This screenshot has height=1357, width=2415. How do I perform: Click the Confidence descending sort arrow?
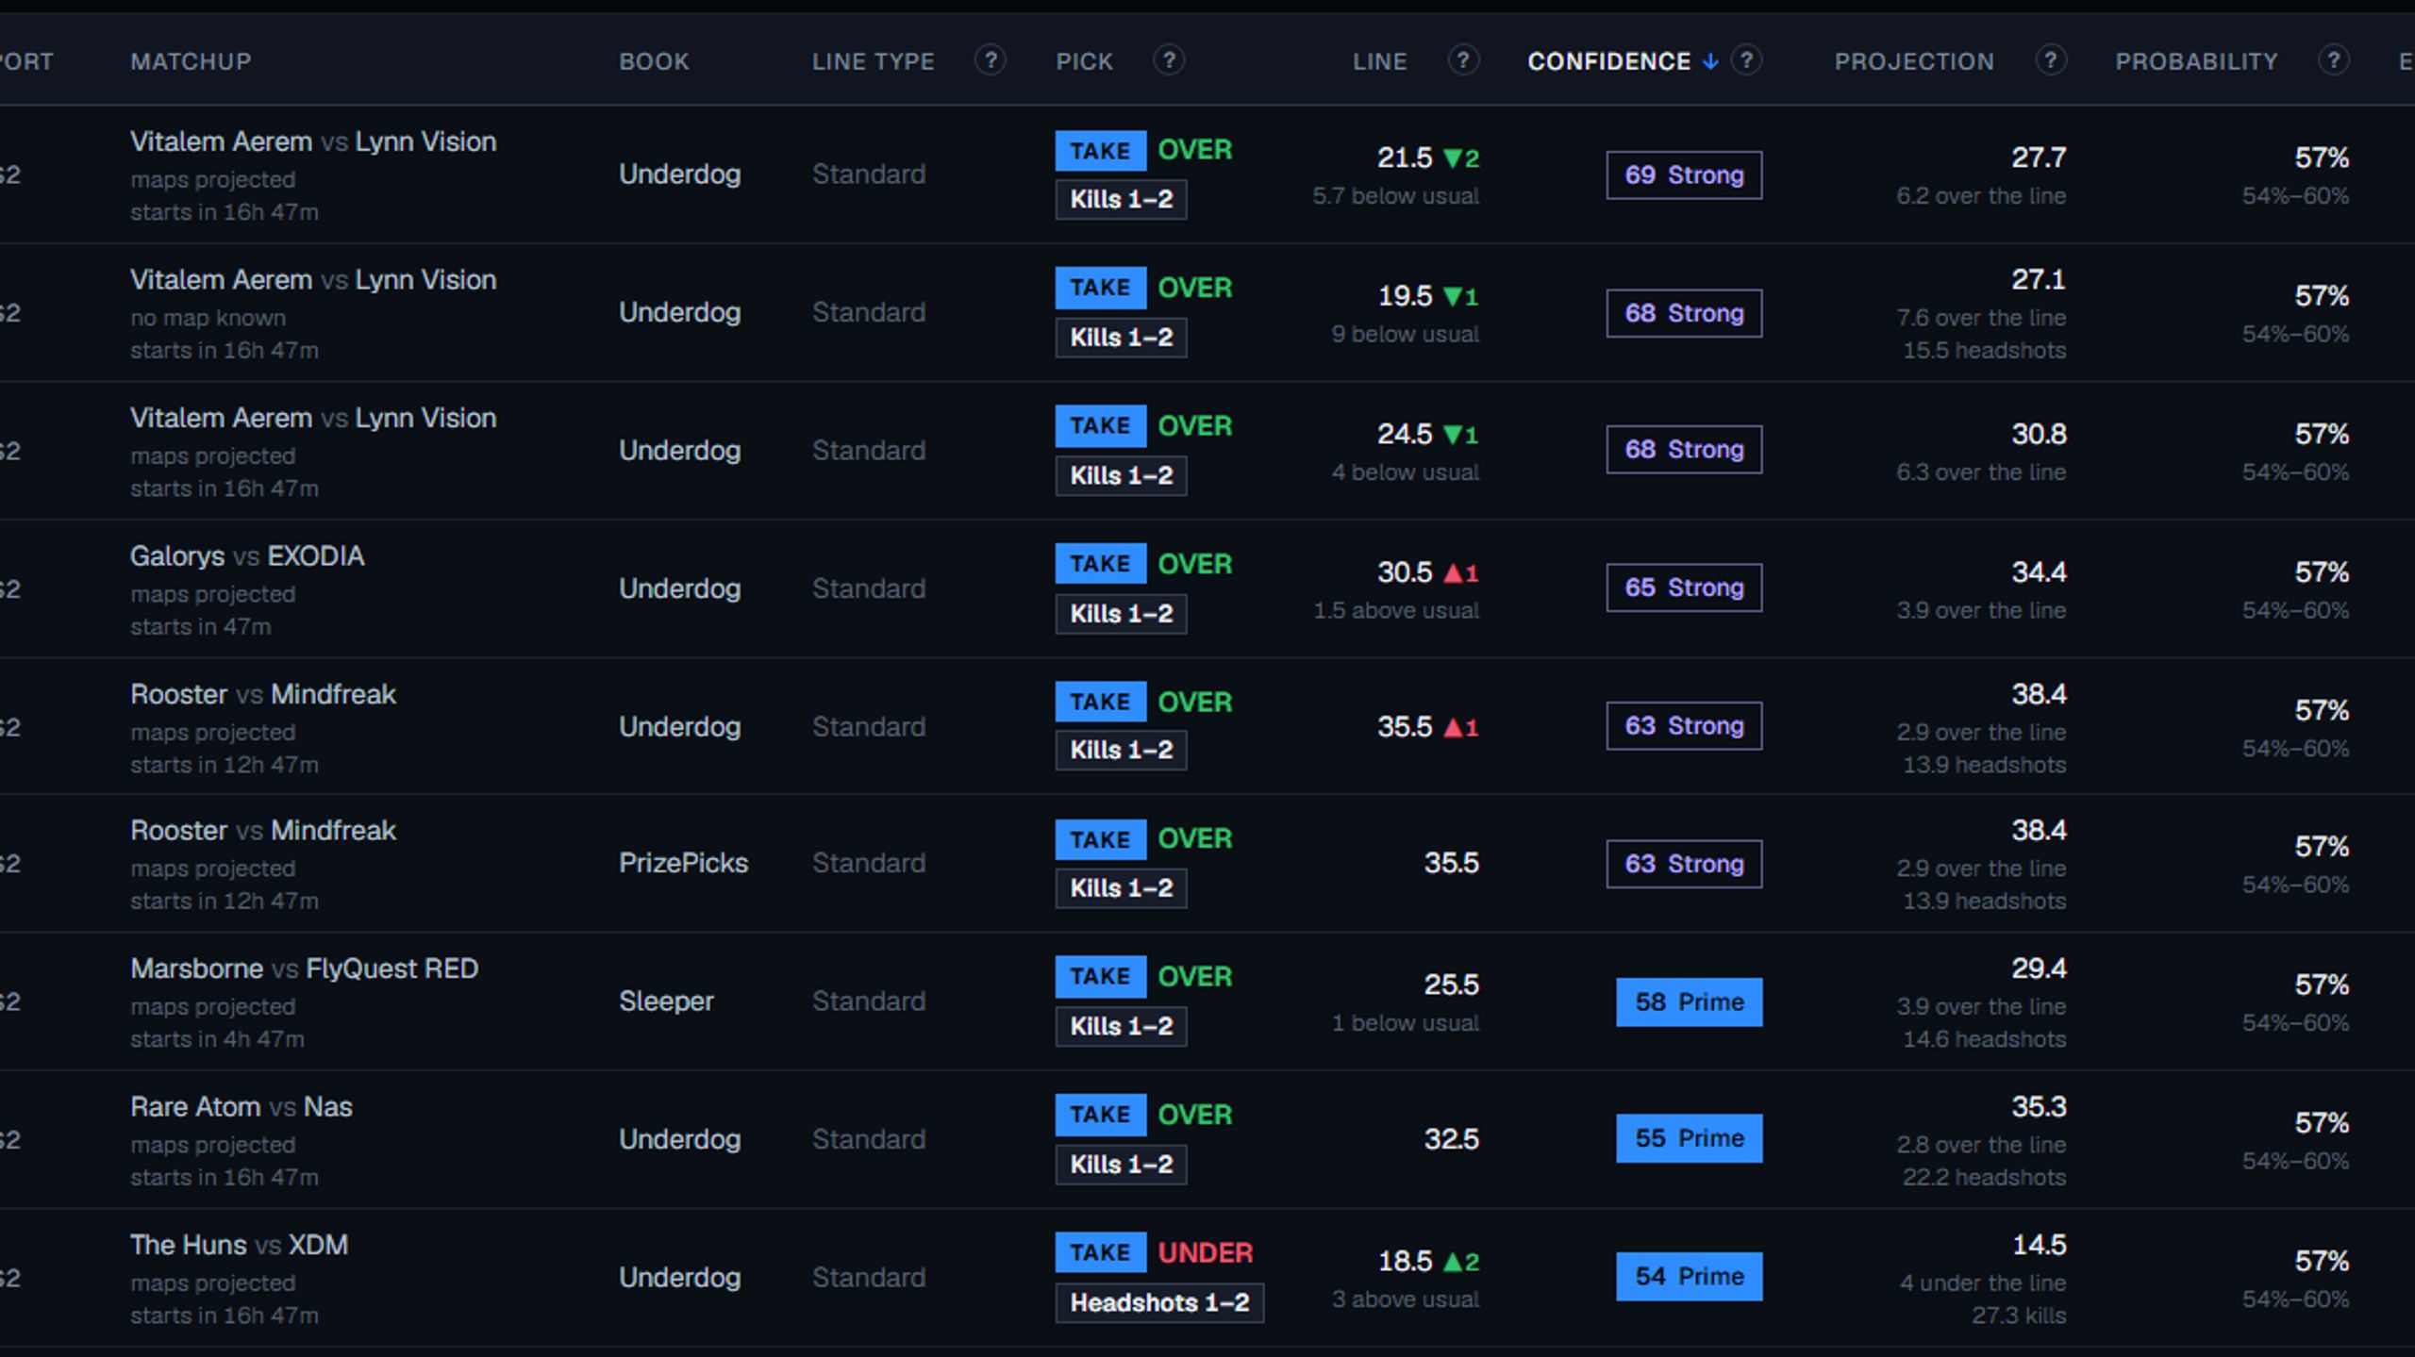point(1710,62)
